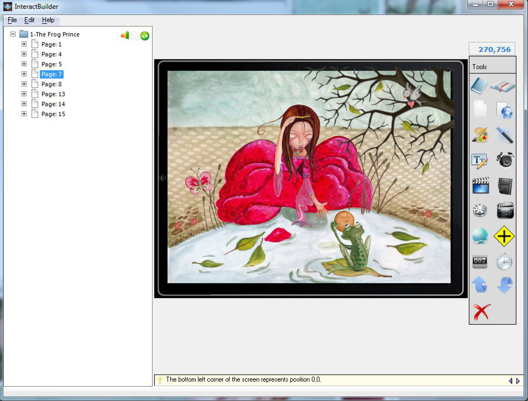Select Page: 8 in the tree

tap(51, 84)
